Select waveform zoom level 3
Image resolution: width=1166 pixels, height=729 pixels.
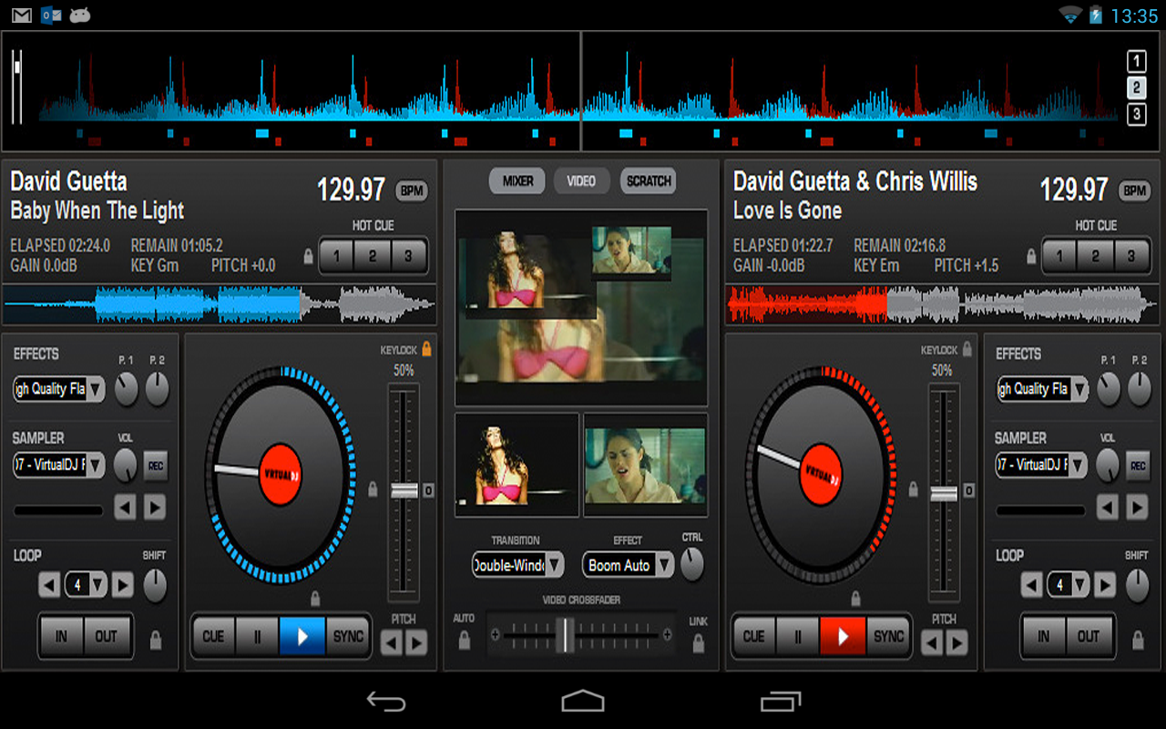[1136, 114]
